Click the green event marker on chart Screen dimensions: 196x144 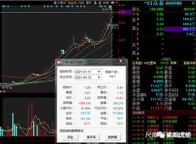click(x=110, y=7)
